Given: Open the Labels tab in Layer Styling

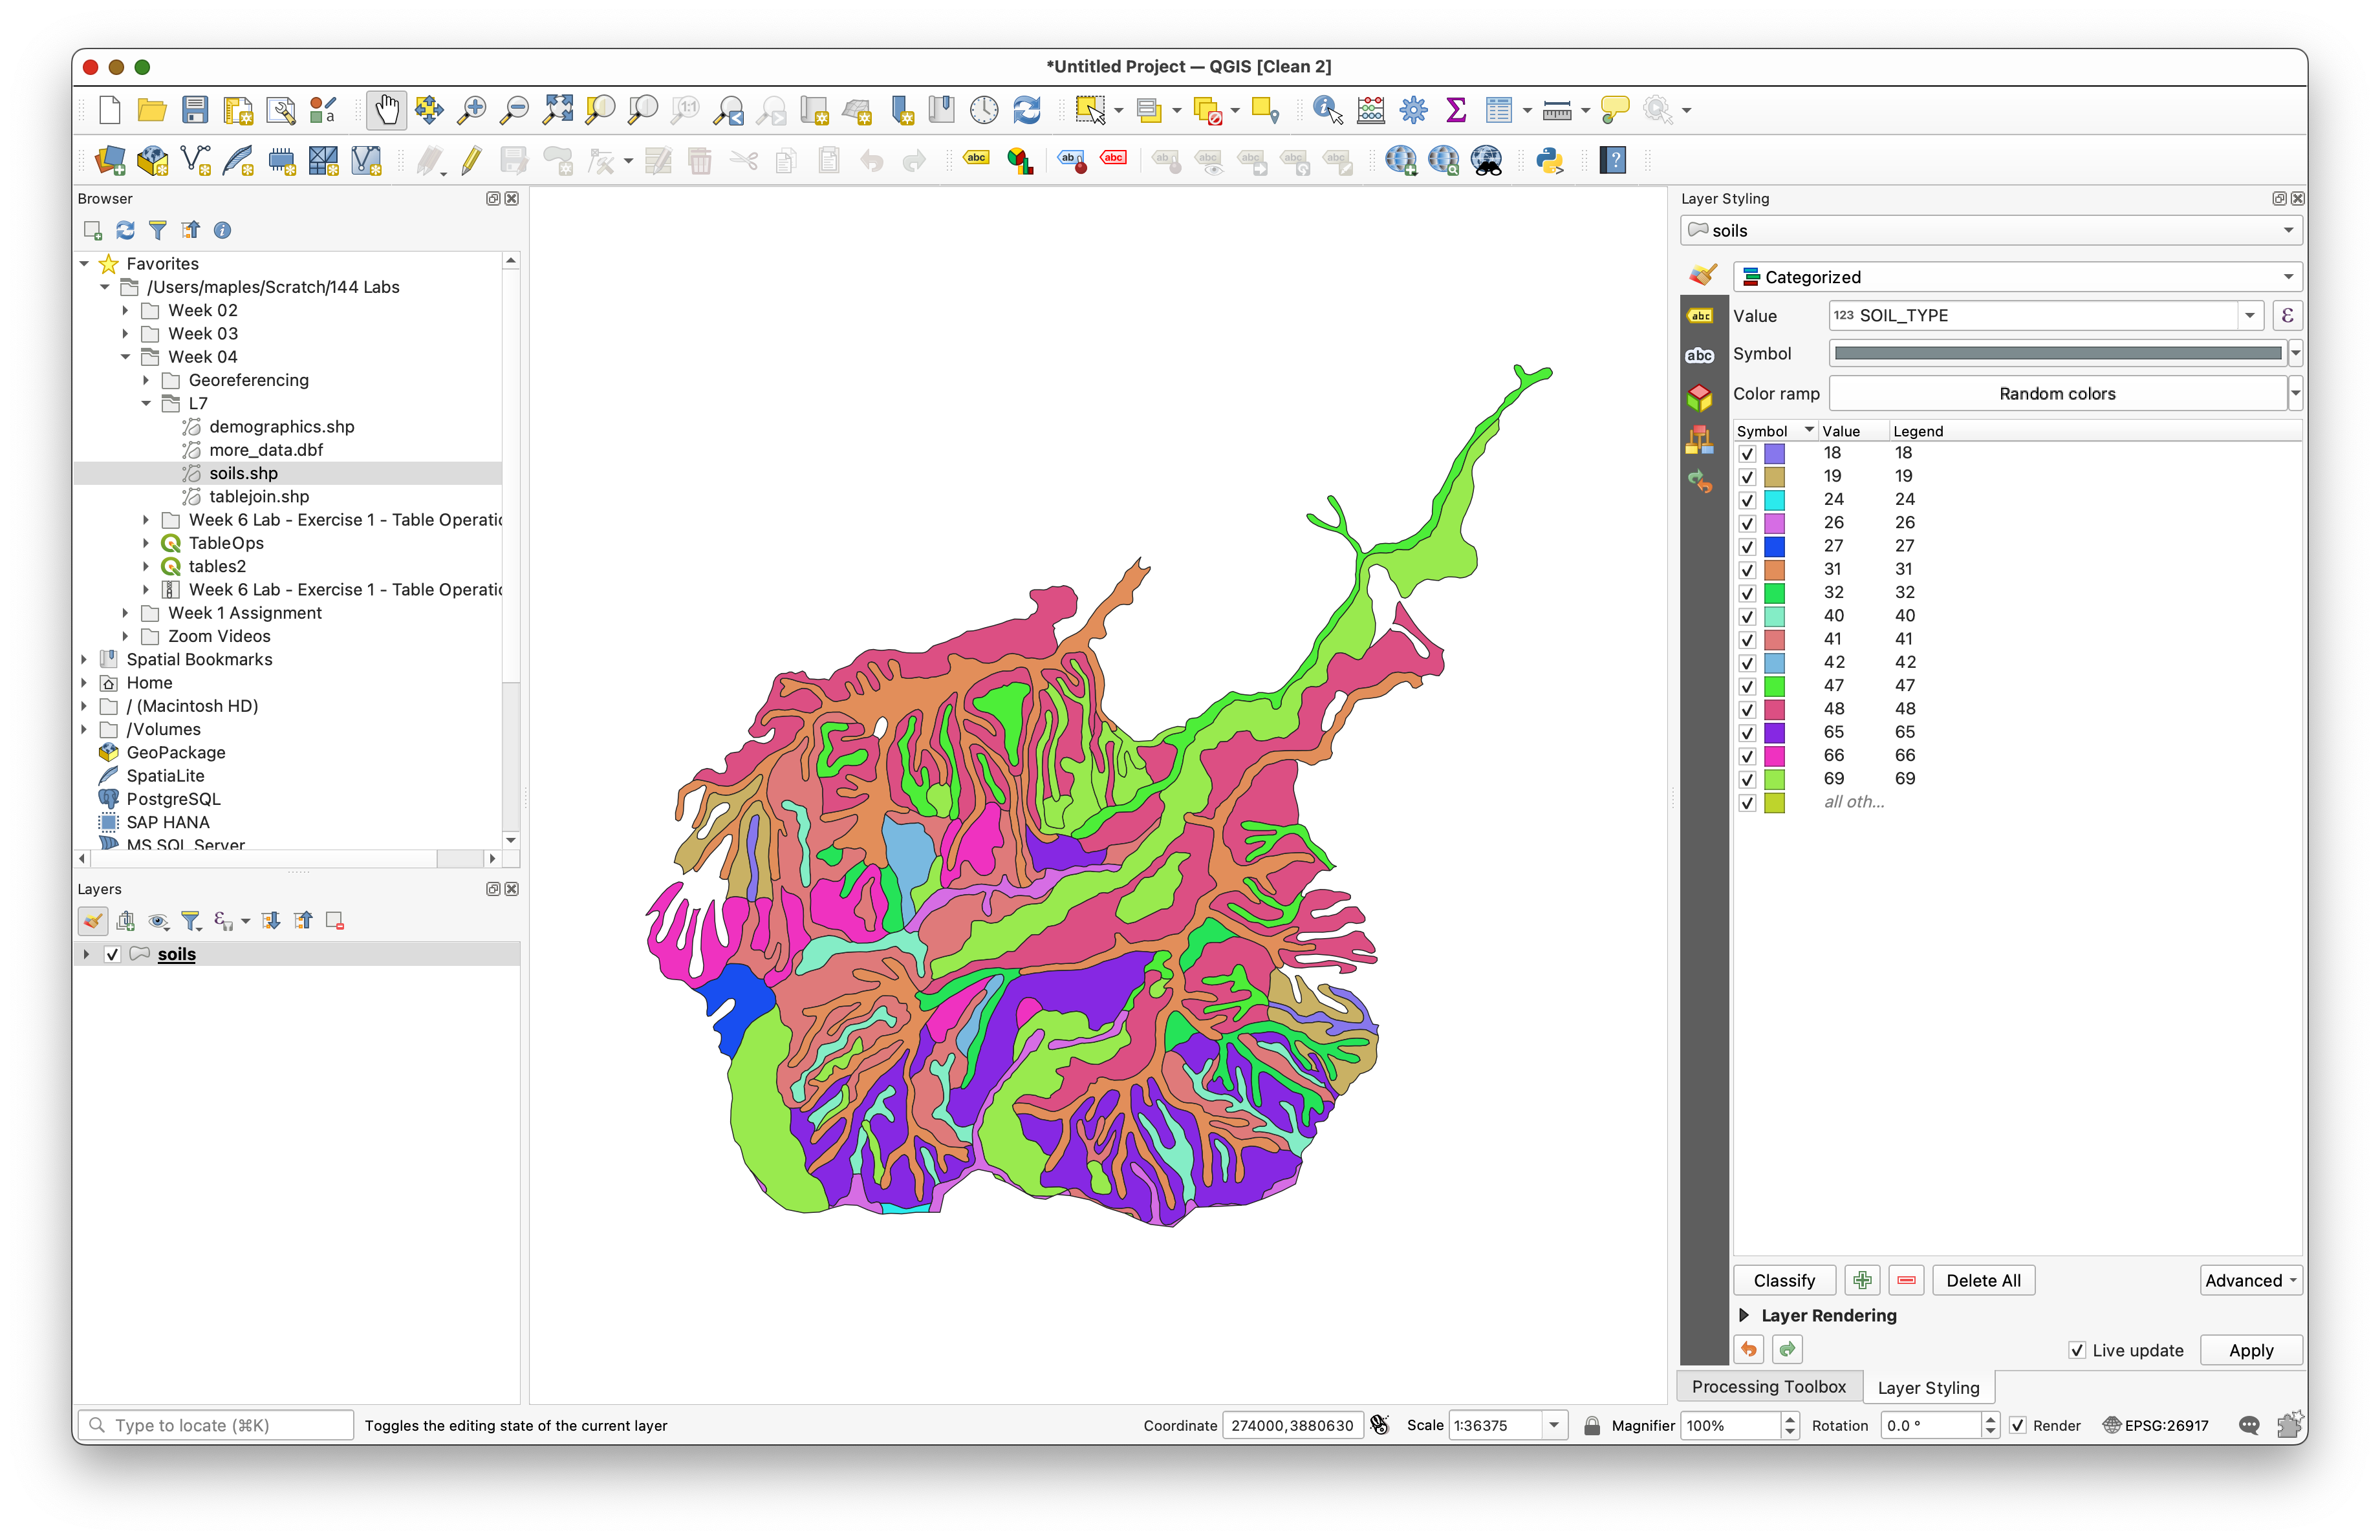Looking at the screenshot, I should click(1700, 315).
